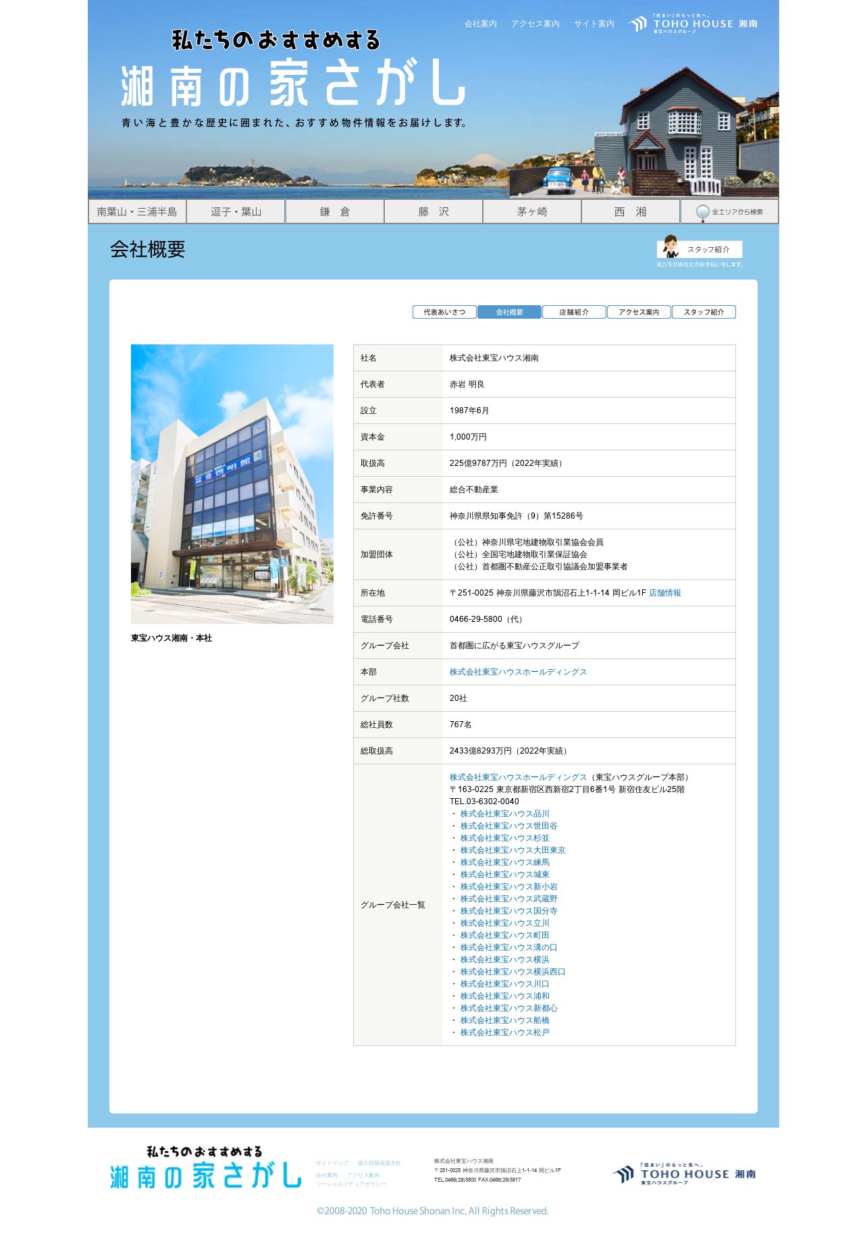Click the 1987年6月 founding date cell
The image size is (867, 1233).
click(x=589, y=411)
